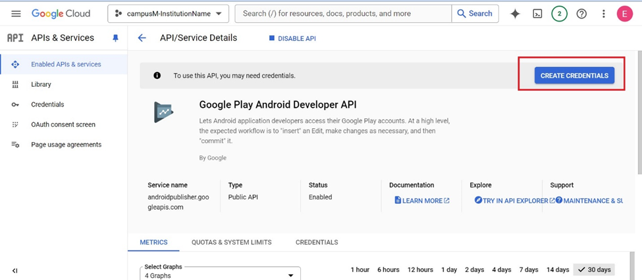The width and height of the screenshot is (642, 280).
Task: Click the API/Service Details page title
Action: (198, 38)
